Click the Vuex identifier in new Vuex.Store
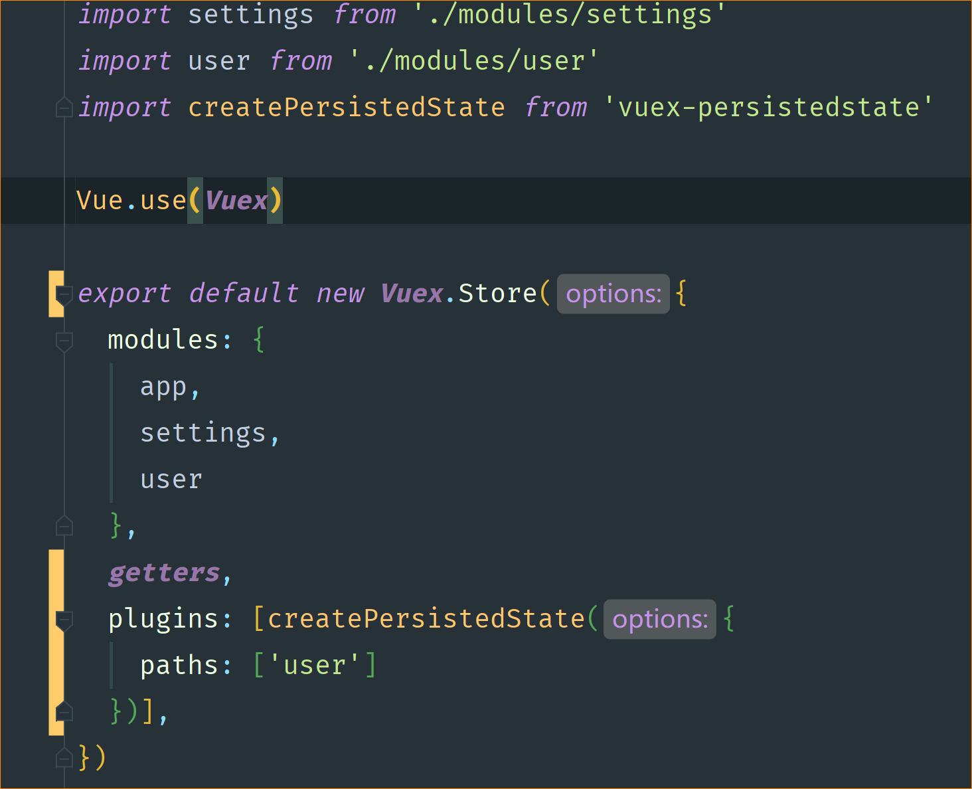 pos(411,293)
